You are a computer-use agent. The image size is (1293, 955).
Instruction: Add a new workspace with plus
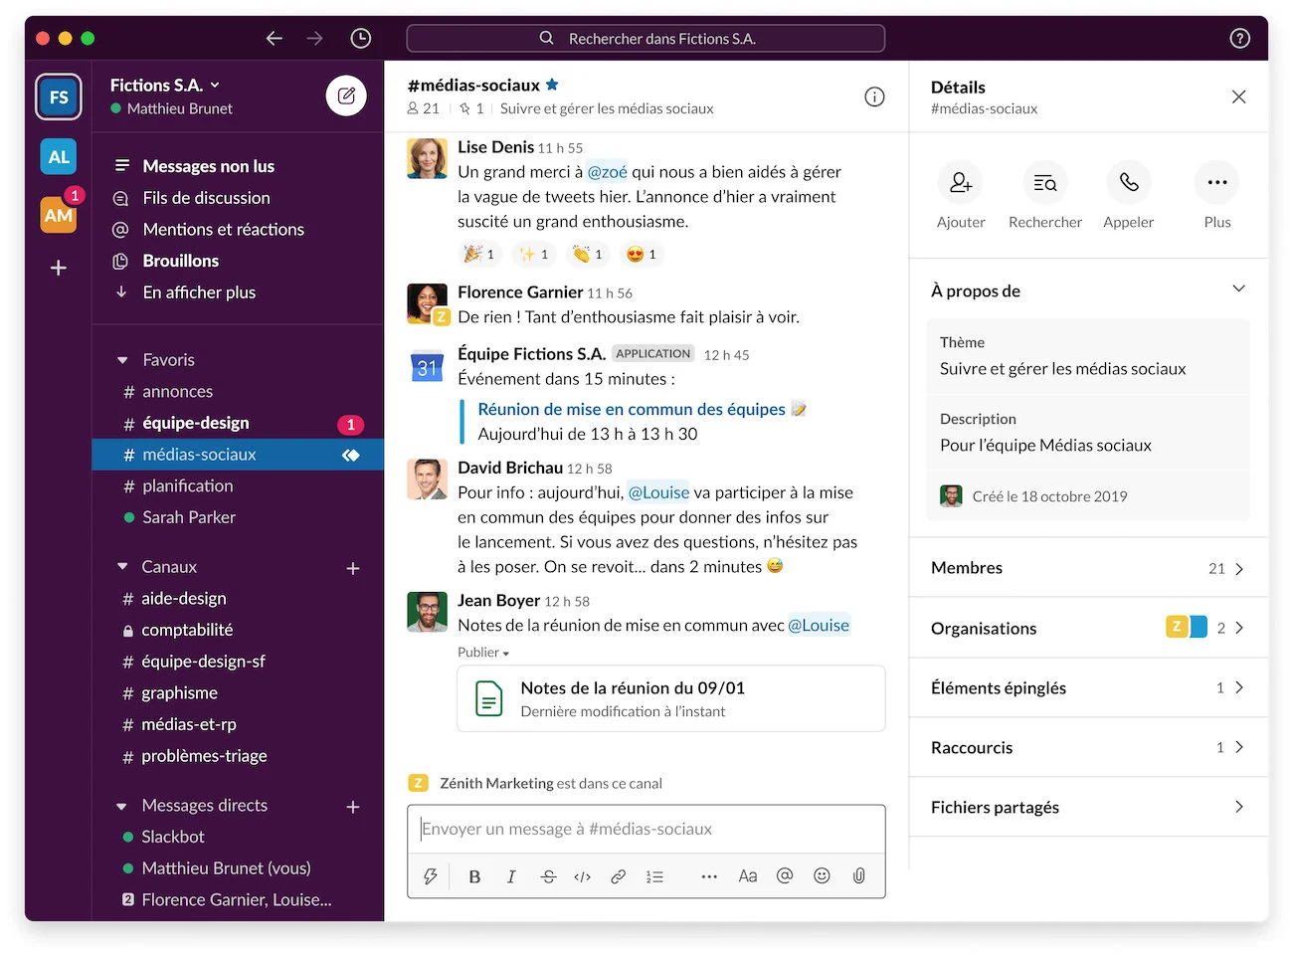[x=59, y=268]
